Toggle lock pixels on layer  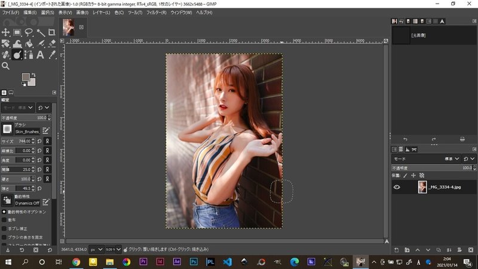[405, 175]
